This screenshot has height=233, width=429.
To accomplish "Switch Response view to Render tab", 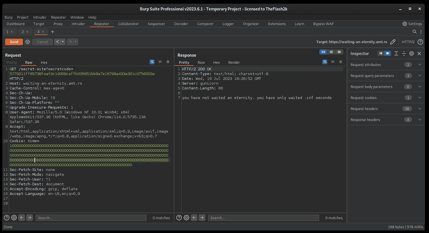I will pyautogui.click(x=234, y=62).
